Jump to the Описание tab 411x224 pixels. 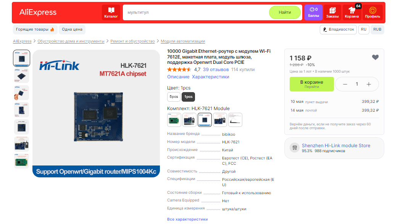point(178,77)
